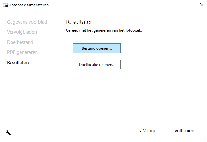
Task: Click the left arrow before Vorige
Action: pos(140,131)
